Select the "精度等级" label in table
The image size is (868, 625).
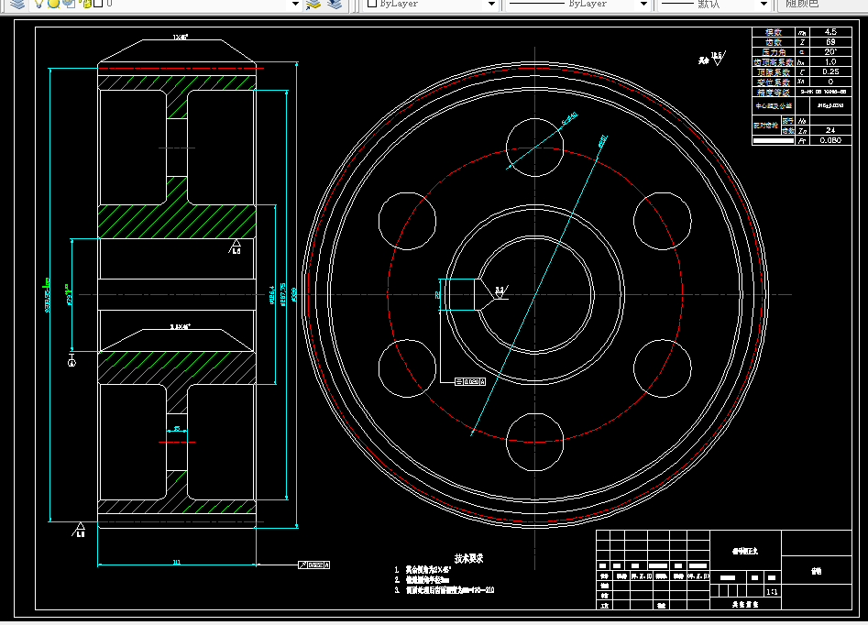(x=774, y=93)
